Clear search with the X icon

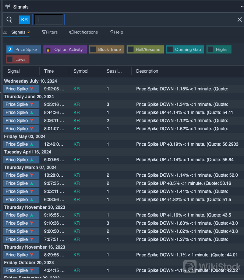pos(240,20)
